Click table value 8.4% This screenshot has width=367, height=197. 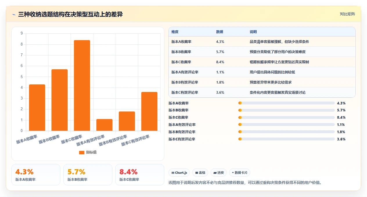pos(220,62)
